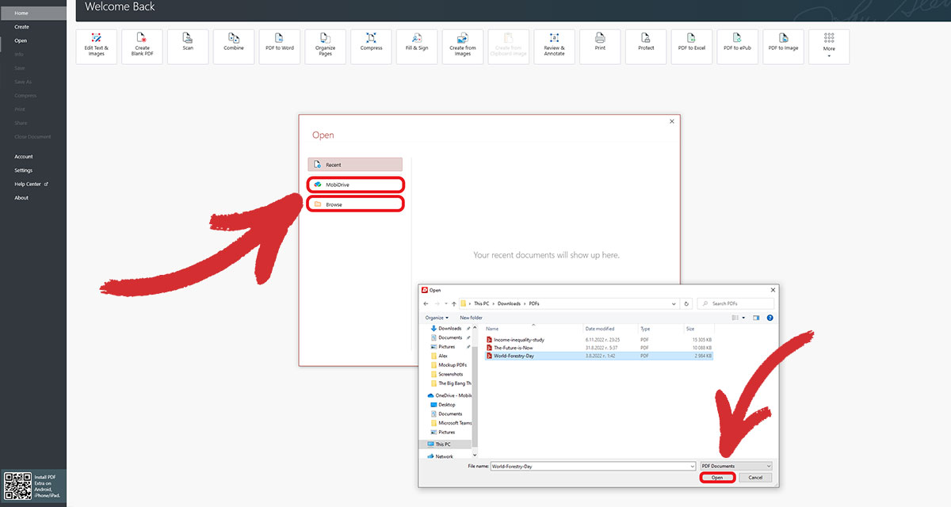The width and height of the screenshot is (951, 507).
Task: Expand the address bar path history dropdown
Action: pos(674,303)
